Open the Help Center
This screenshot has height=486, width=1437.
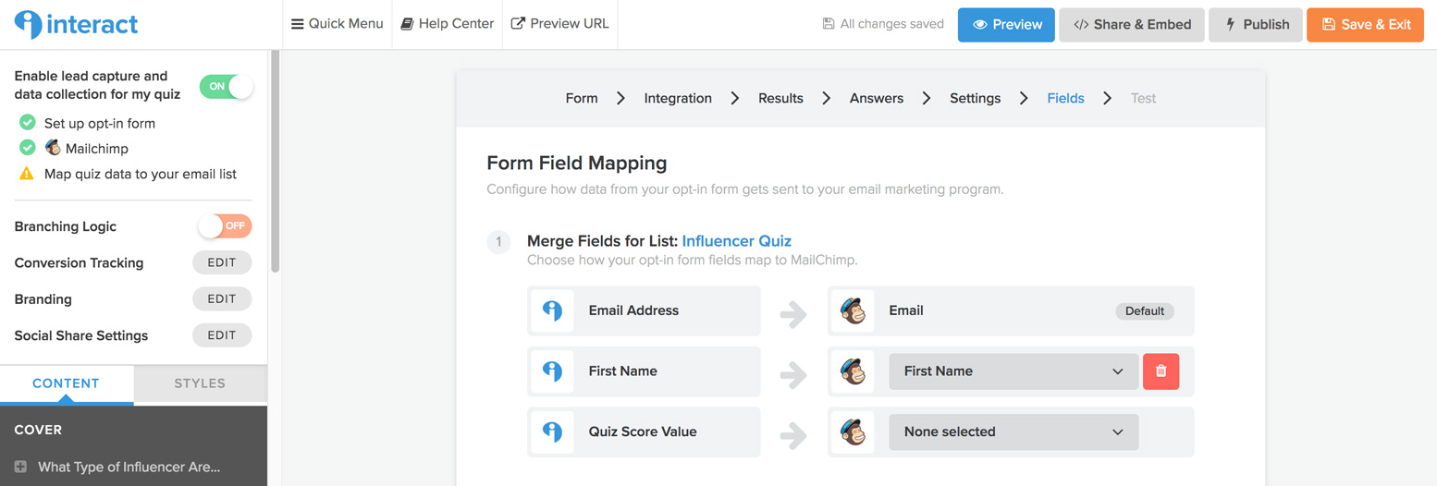[x=448, y=24]
